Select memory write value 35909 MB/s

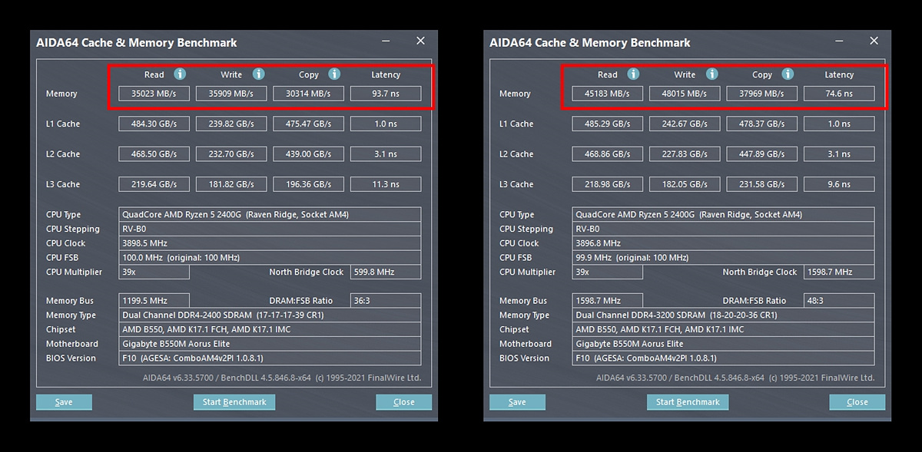click(x=231, y=94)
